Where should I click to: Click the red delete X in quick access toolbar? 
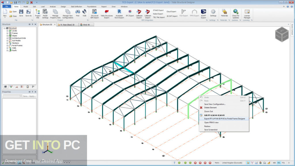[31, 2]
